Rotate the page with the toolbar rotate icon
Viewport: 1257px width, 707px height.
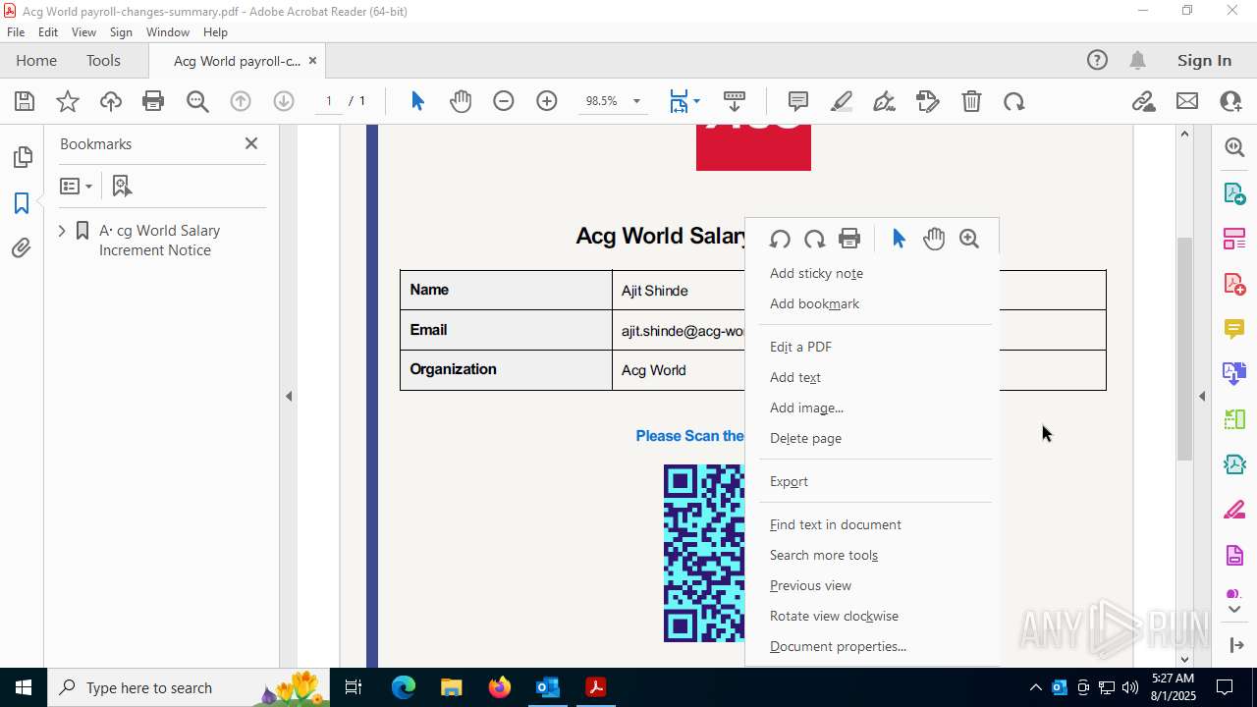(1014, 101)
